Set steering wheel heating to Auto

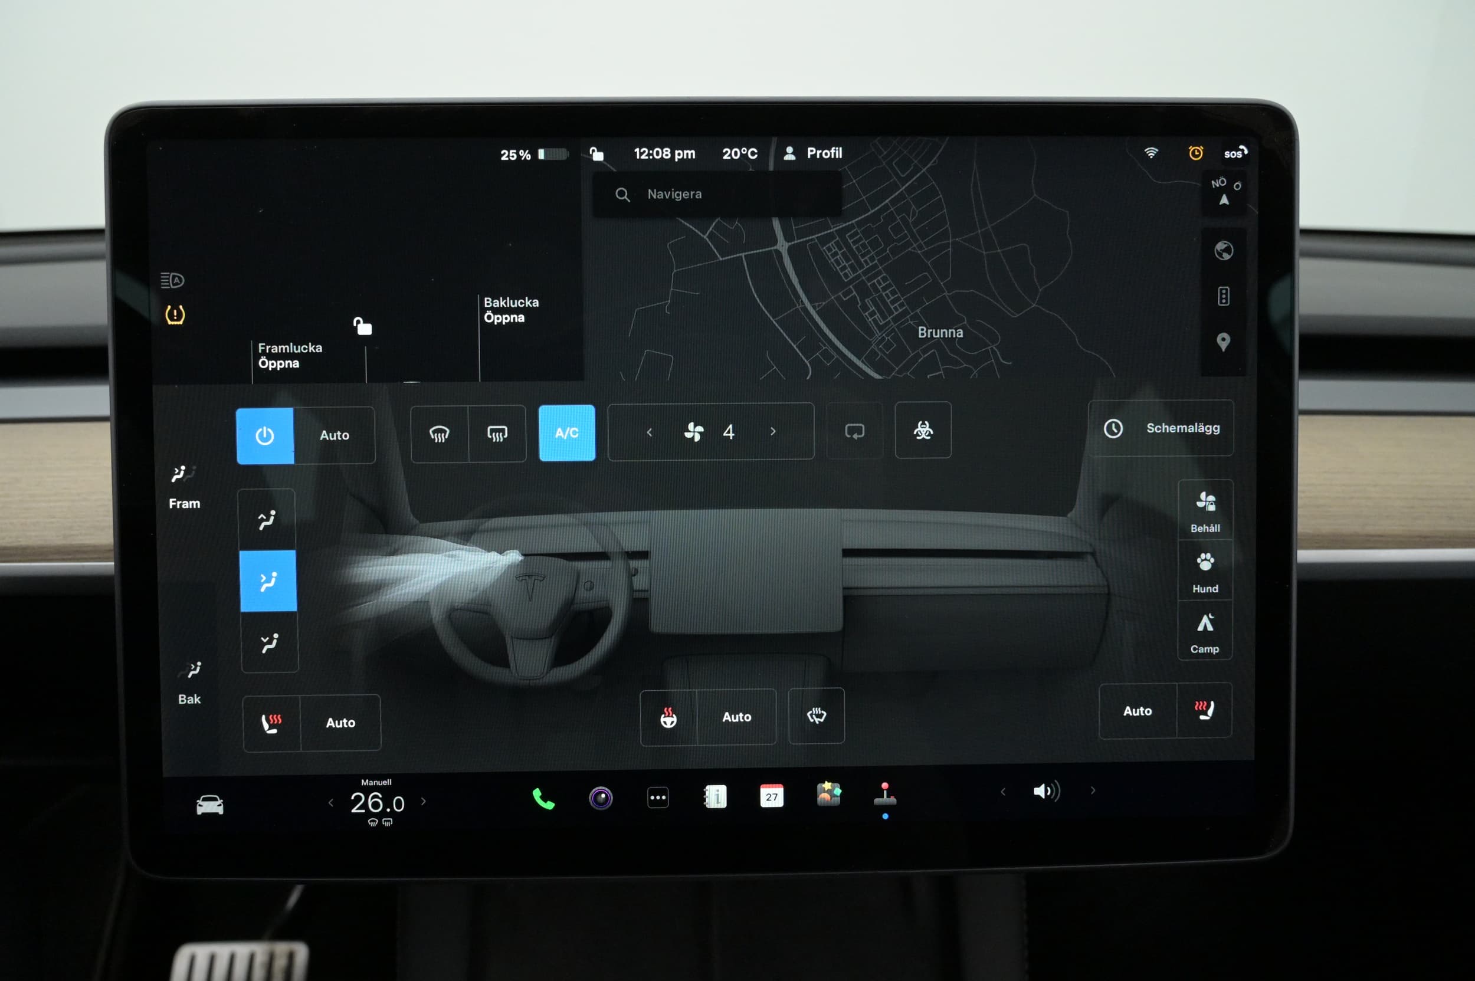tap(736, 717)
